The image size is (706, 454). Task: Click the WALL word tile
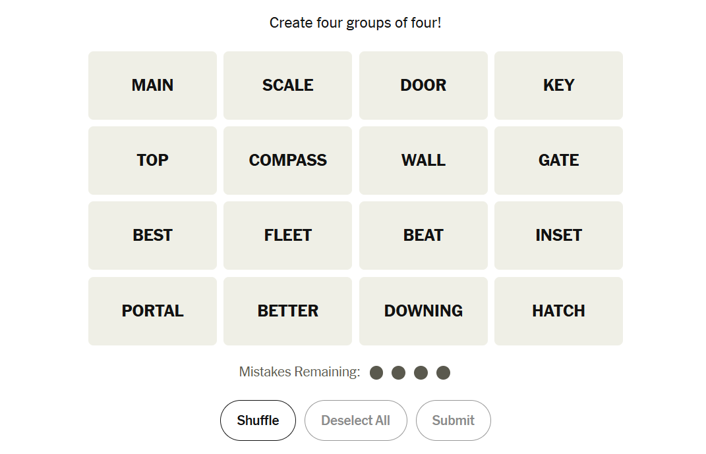423,161
